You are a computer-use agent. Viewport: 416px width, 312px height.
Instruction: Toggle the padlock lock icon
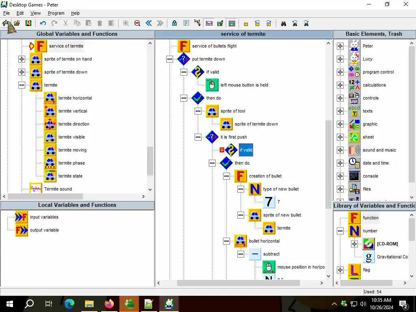(174, 23)
